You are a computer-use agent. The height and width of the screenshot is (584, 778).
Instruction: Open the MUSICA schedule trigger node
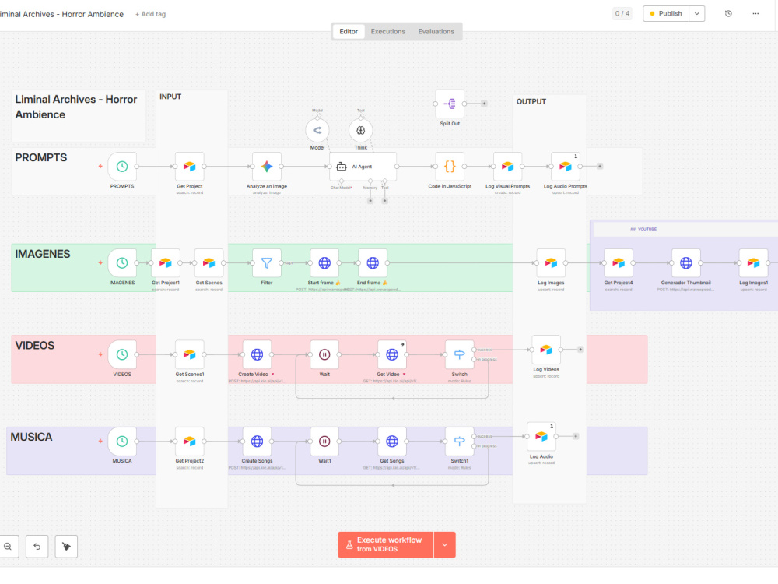tap(122, 441)
